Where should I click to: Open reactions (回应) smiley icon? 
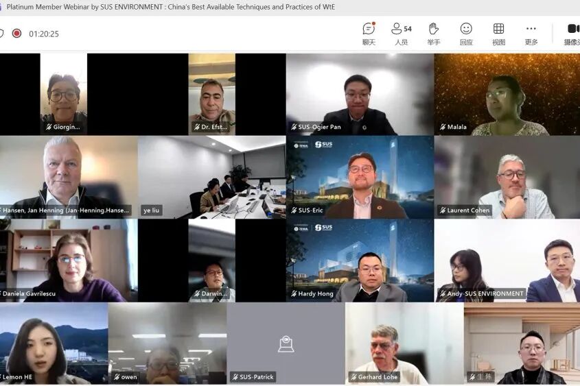click(x=466, y=34)
